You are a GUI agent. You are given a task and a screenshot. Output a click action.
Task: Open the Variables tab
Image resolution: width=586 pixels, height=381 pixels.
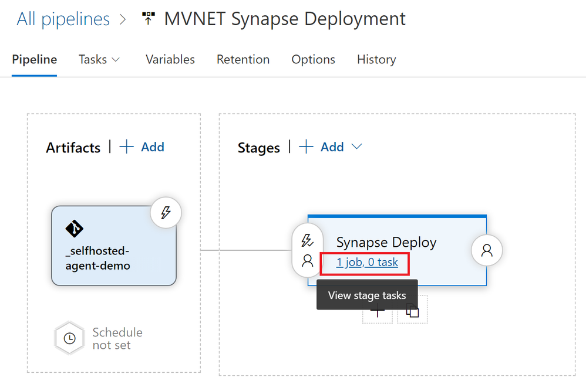coord(170,60)
